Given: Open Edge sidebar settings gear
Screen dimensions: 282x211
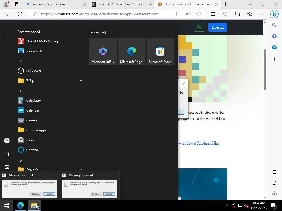Looking at the screenshot, I should pos(275,194).
